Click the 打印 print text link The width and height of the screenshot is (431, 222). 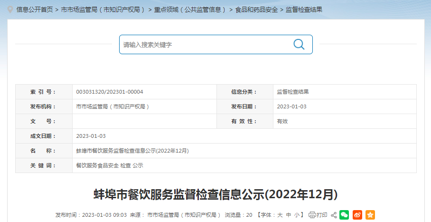pyautogui.click(x=322, y=215)
